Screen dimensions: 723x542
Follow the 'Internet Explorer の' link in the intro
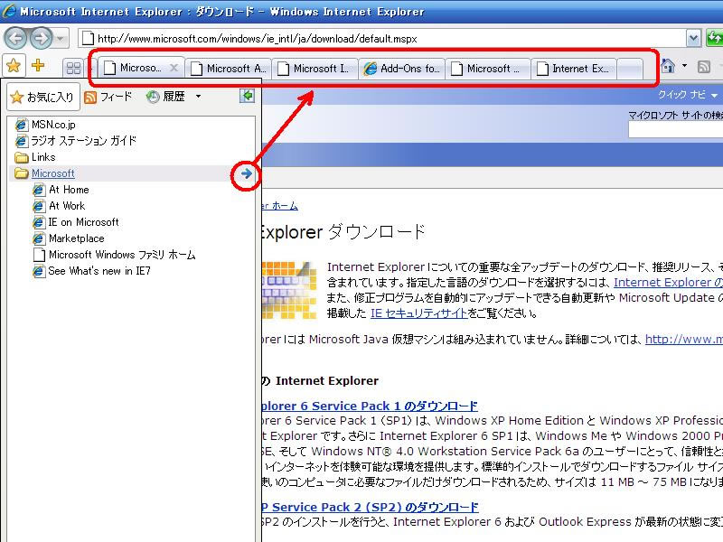pyautogui.click(x=668, y=282)
